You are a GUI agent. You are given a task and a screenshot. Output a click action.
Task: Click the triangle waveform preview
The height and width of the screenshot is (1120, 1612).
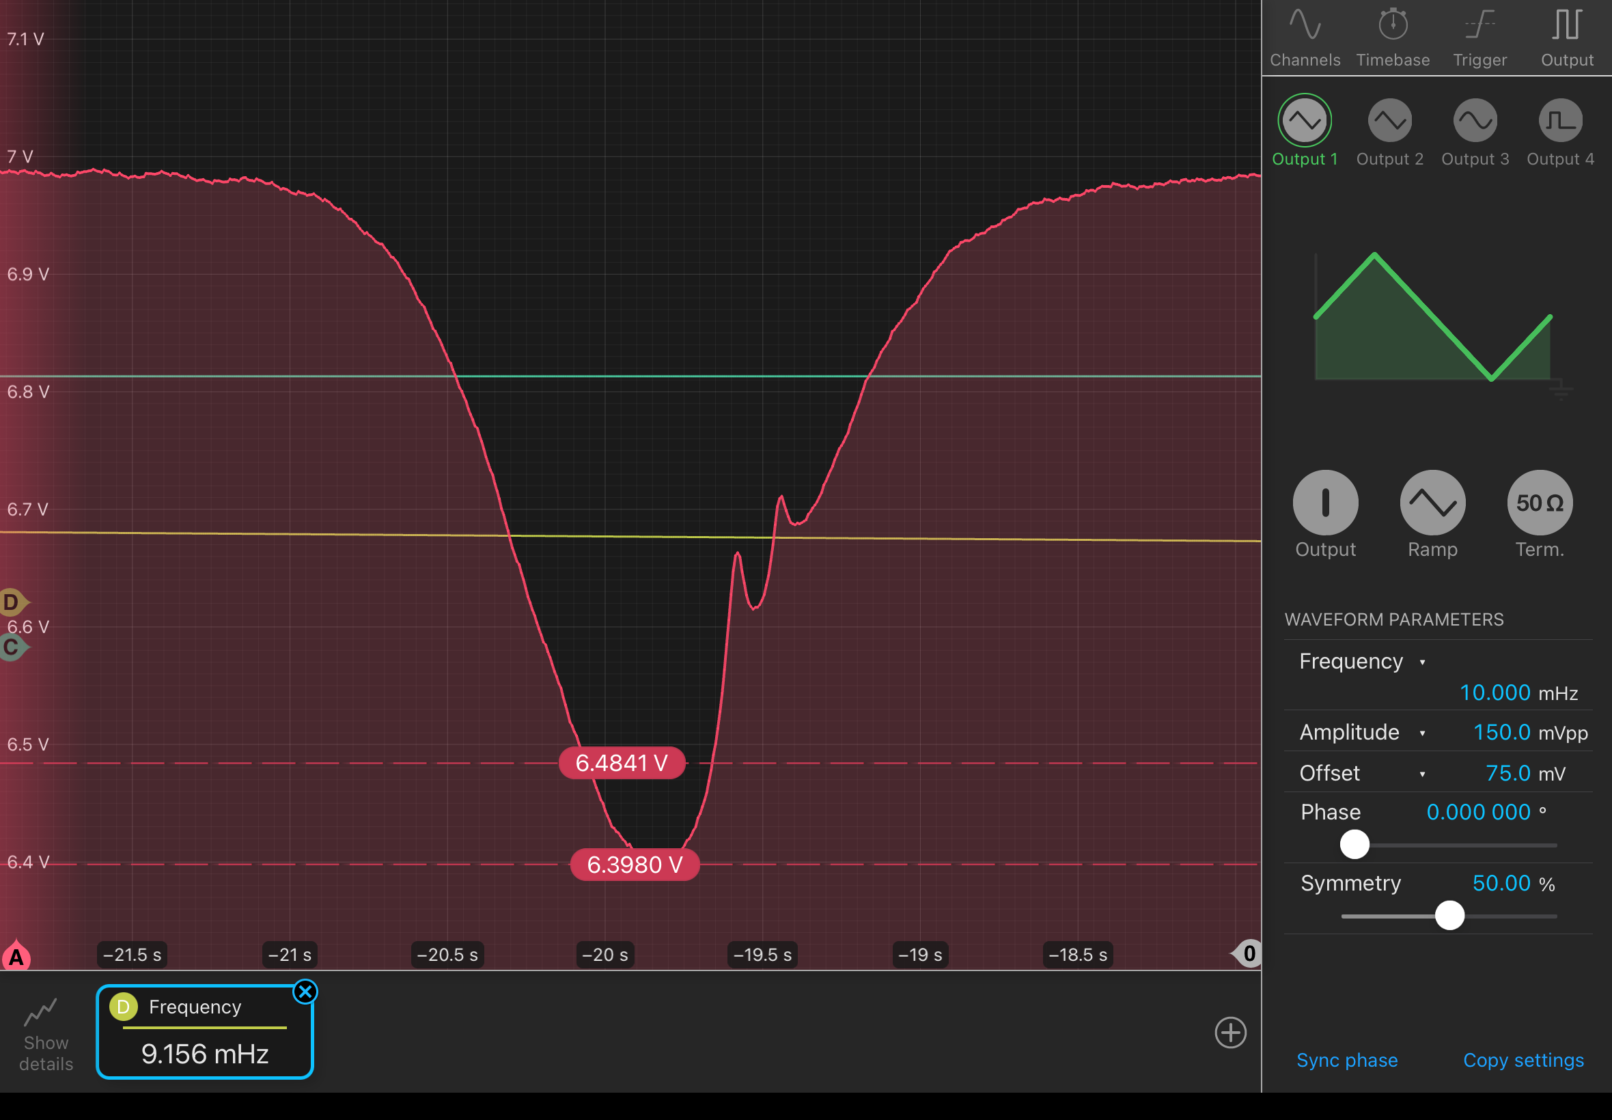[x=1432, y=318]
